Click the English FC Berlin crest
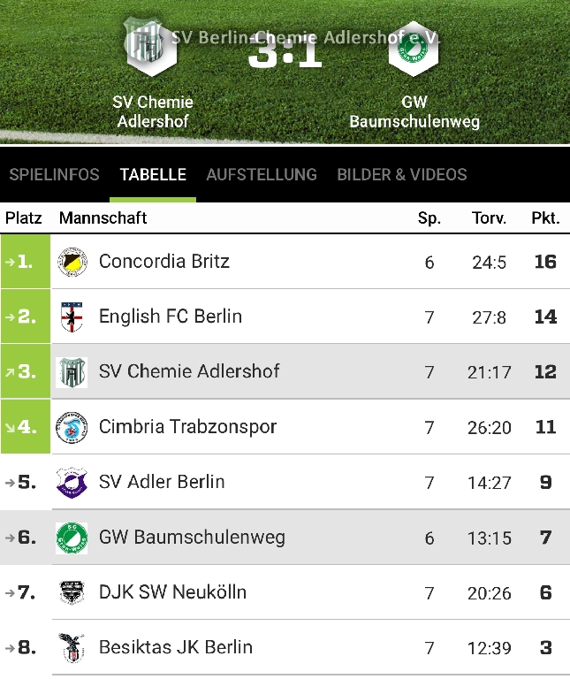The height and width of the screenshot is (679, 570). tap(72, 317)
